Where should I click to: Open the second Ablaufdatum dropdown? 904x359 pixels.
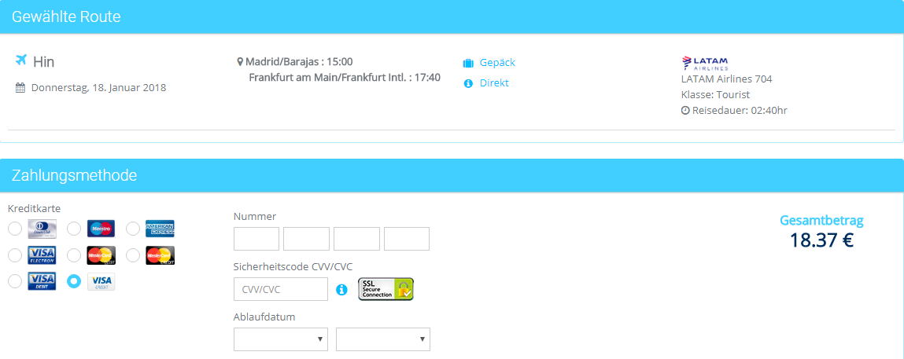[x=383, y=339]
